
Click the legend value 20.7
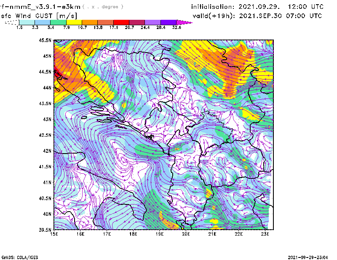[x=129, y=27]
